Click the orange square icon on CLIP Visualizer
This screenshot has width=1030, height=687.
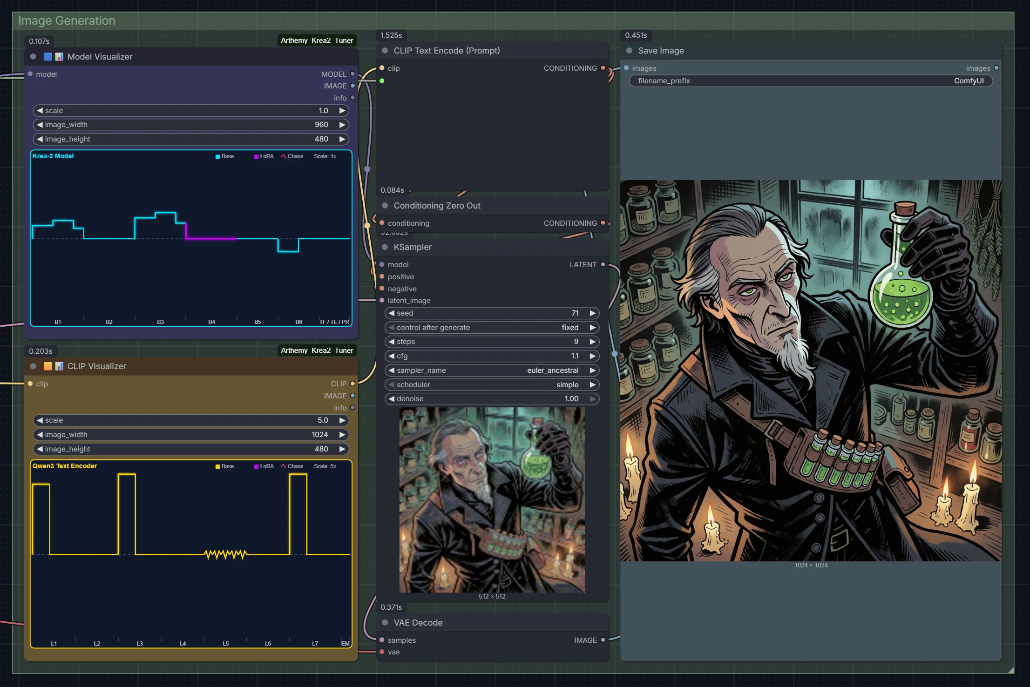tap(47, 366)
